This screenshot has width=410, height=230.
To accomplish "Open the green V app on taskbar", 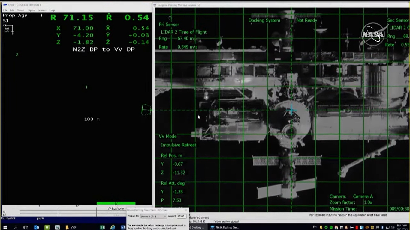I will (x=47, y=227).
